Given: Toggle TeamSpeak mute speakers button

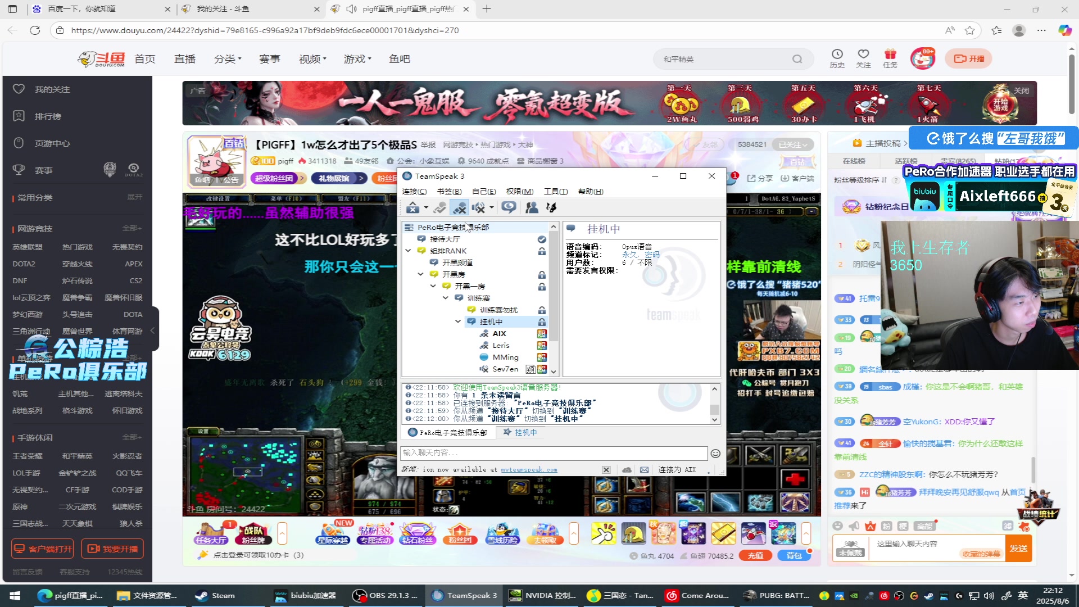Looking at the screenshot, I should (x=479, y=208).
